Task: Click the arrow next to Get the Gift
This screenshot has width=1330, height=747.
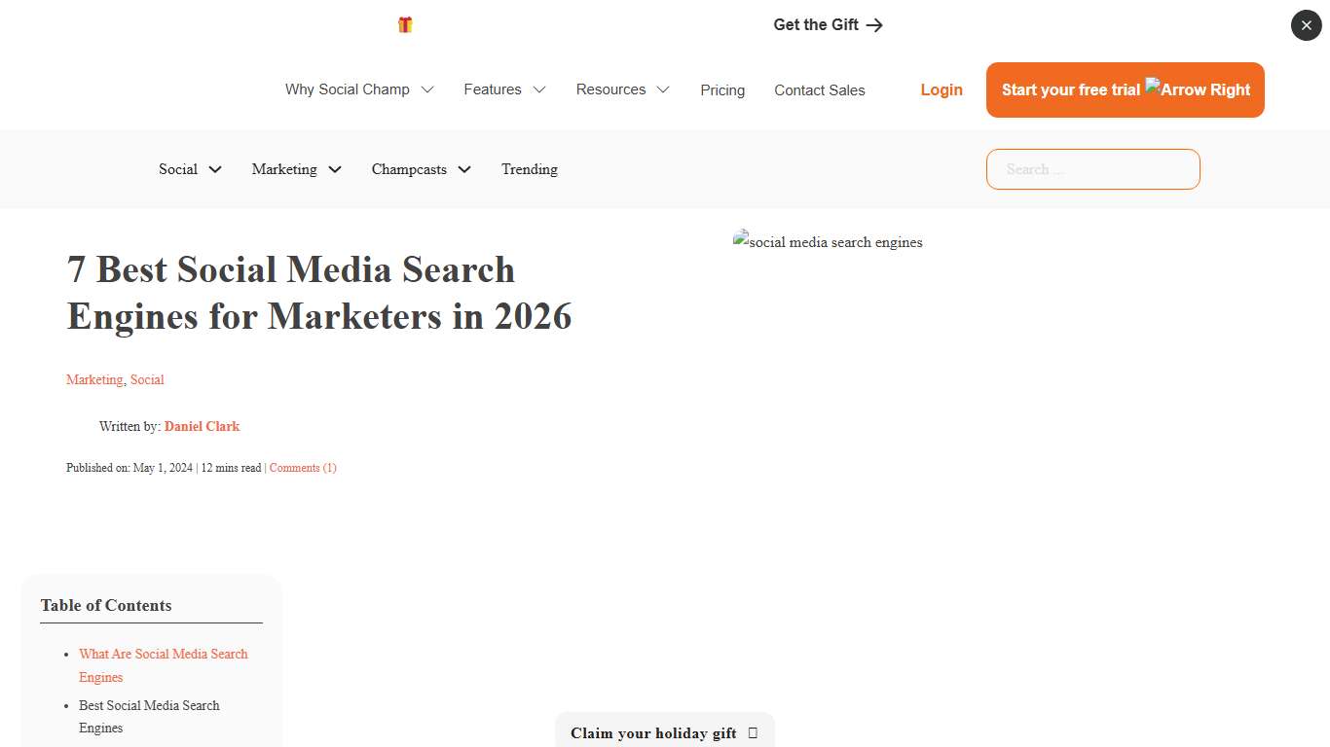Action: pos(873,24)
